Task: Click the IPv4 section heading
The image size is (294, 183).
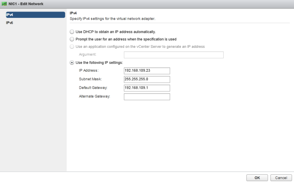Action: 73,13
